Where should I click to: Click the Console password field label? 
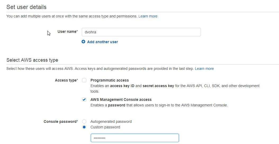coord(61,121)
